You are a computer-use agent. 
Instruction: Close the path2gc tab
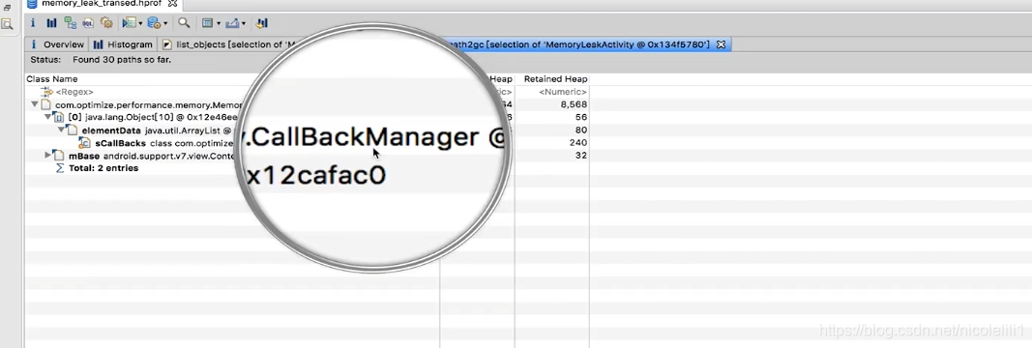click(x=721, y=44)
